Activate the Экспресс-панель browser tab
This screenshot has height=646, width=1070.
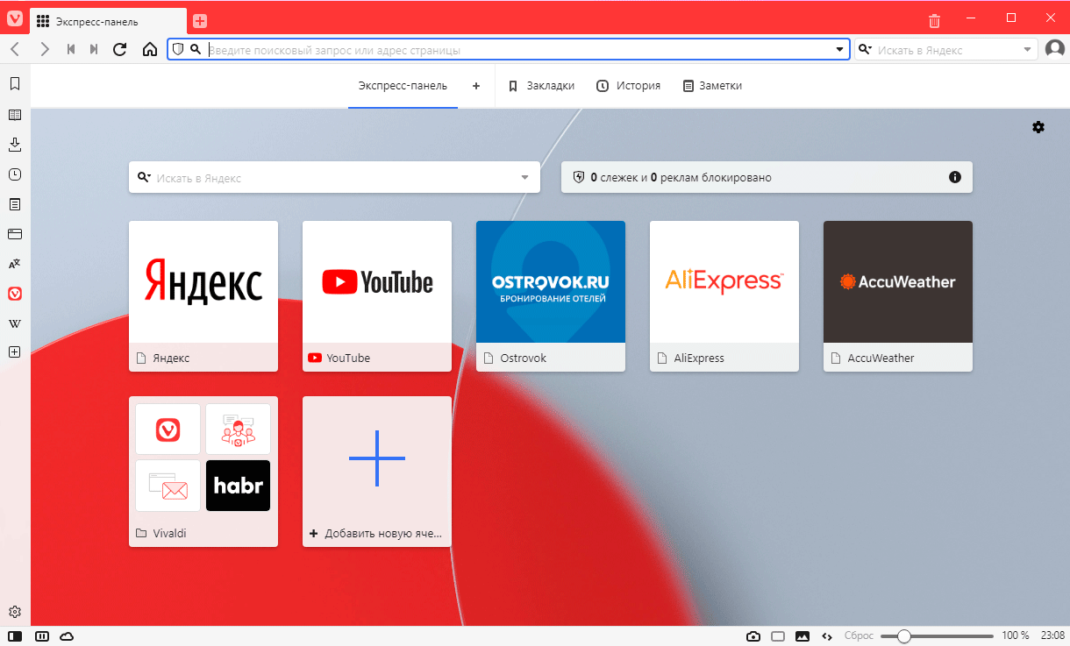108,21
